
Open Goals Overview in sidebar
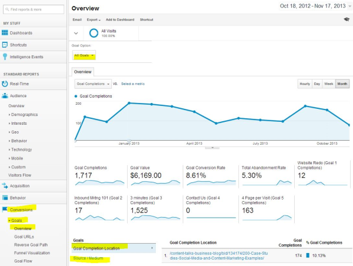[x=23, y=228]
